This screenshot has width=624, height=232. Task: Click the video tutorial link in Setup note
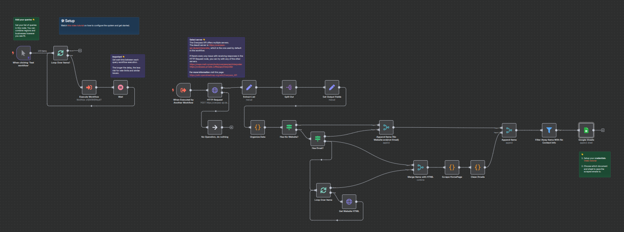pyautogui.click(x=75, y=25)
